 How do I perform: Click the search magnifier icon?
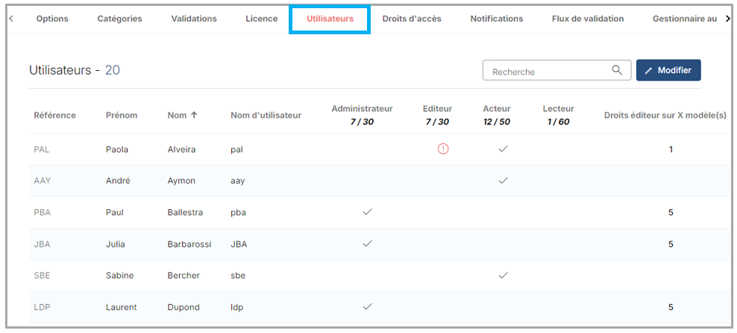617,71
